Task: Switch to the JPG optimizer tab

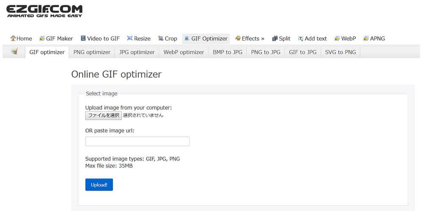Action: 137,52
